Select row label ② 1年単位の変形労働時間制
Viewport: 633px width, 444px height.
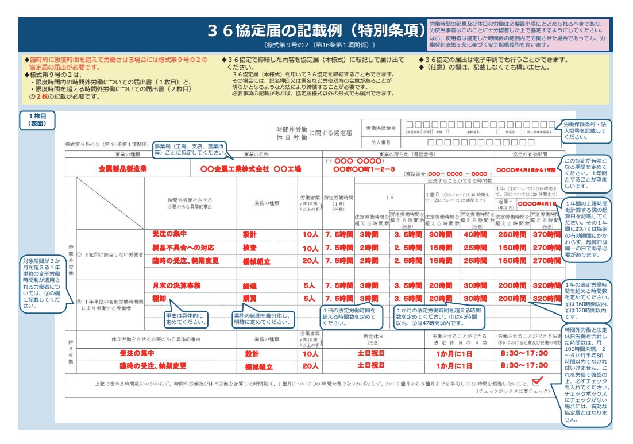110,305
